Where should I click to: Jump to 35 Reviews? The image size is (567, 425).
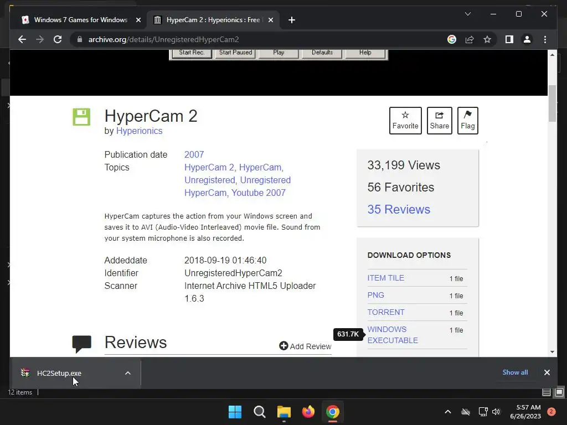(x=399, y=209)
